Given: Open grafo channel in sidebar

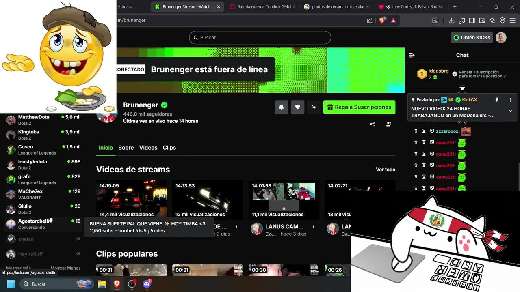Looking at the screenshot, I should [43, 179].
